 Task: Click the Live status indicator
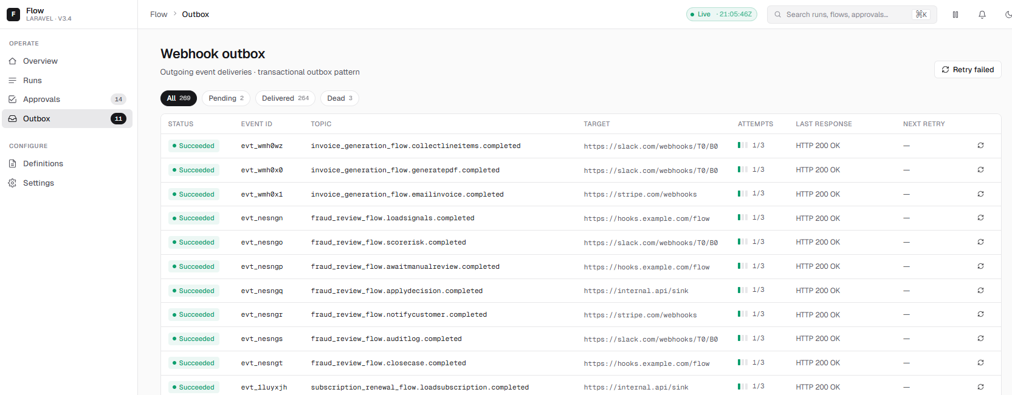point(721,14)
